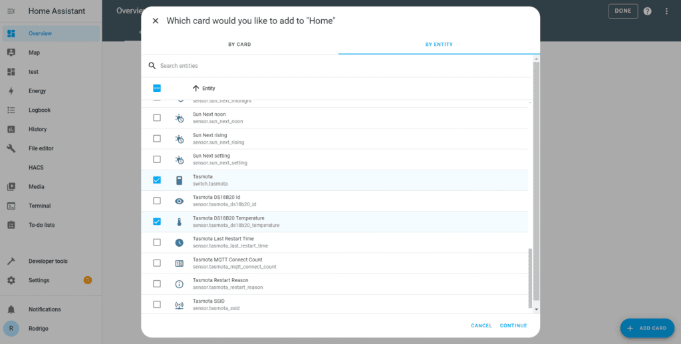The image size is (681, 344).
Task: Open the Notifications bell icon
Action: coord(11,309)
